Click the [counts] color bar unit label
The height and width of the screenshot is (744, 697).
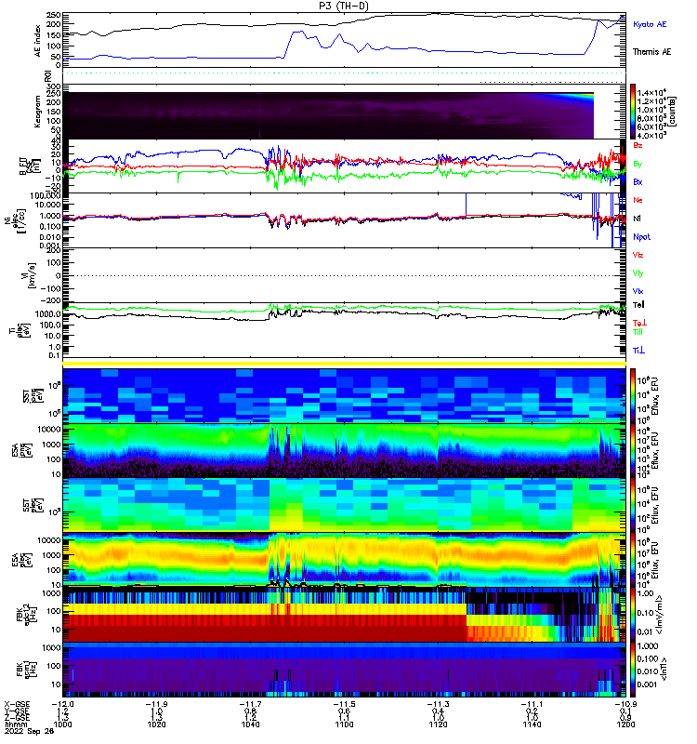click(672, 112)
